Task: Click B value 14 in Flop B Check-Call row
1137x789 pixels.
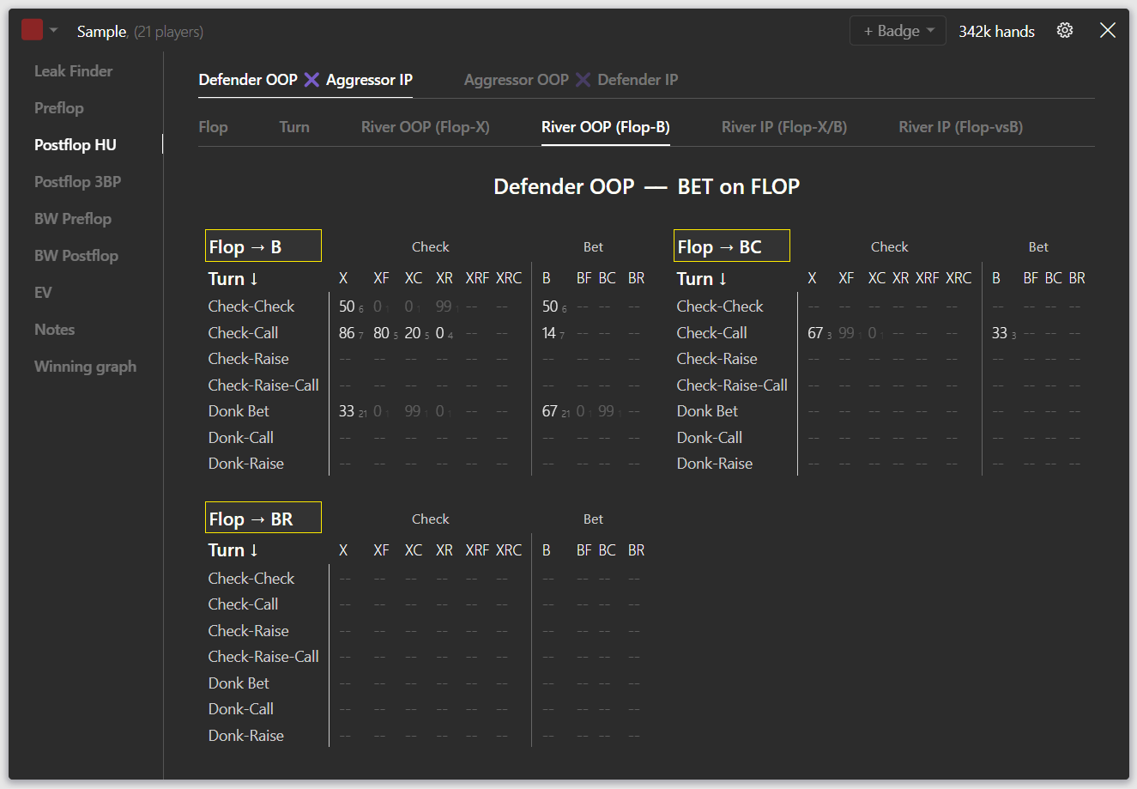Action: click(x=549, y=333)
